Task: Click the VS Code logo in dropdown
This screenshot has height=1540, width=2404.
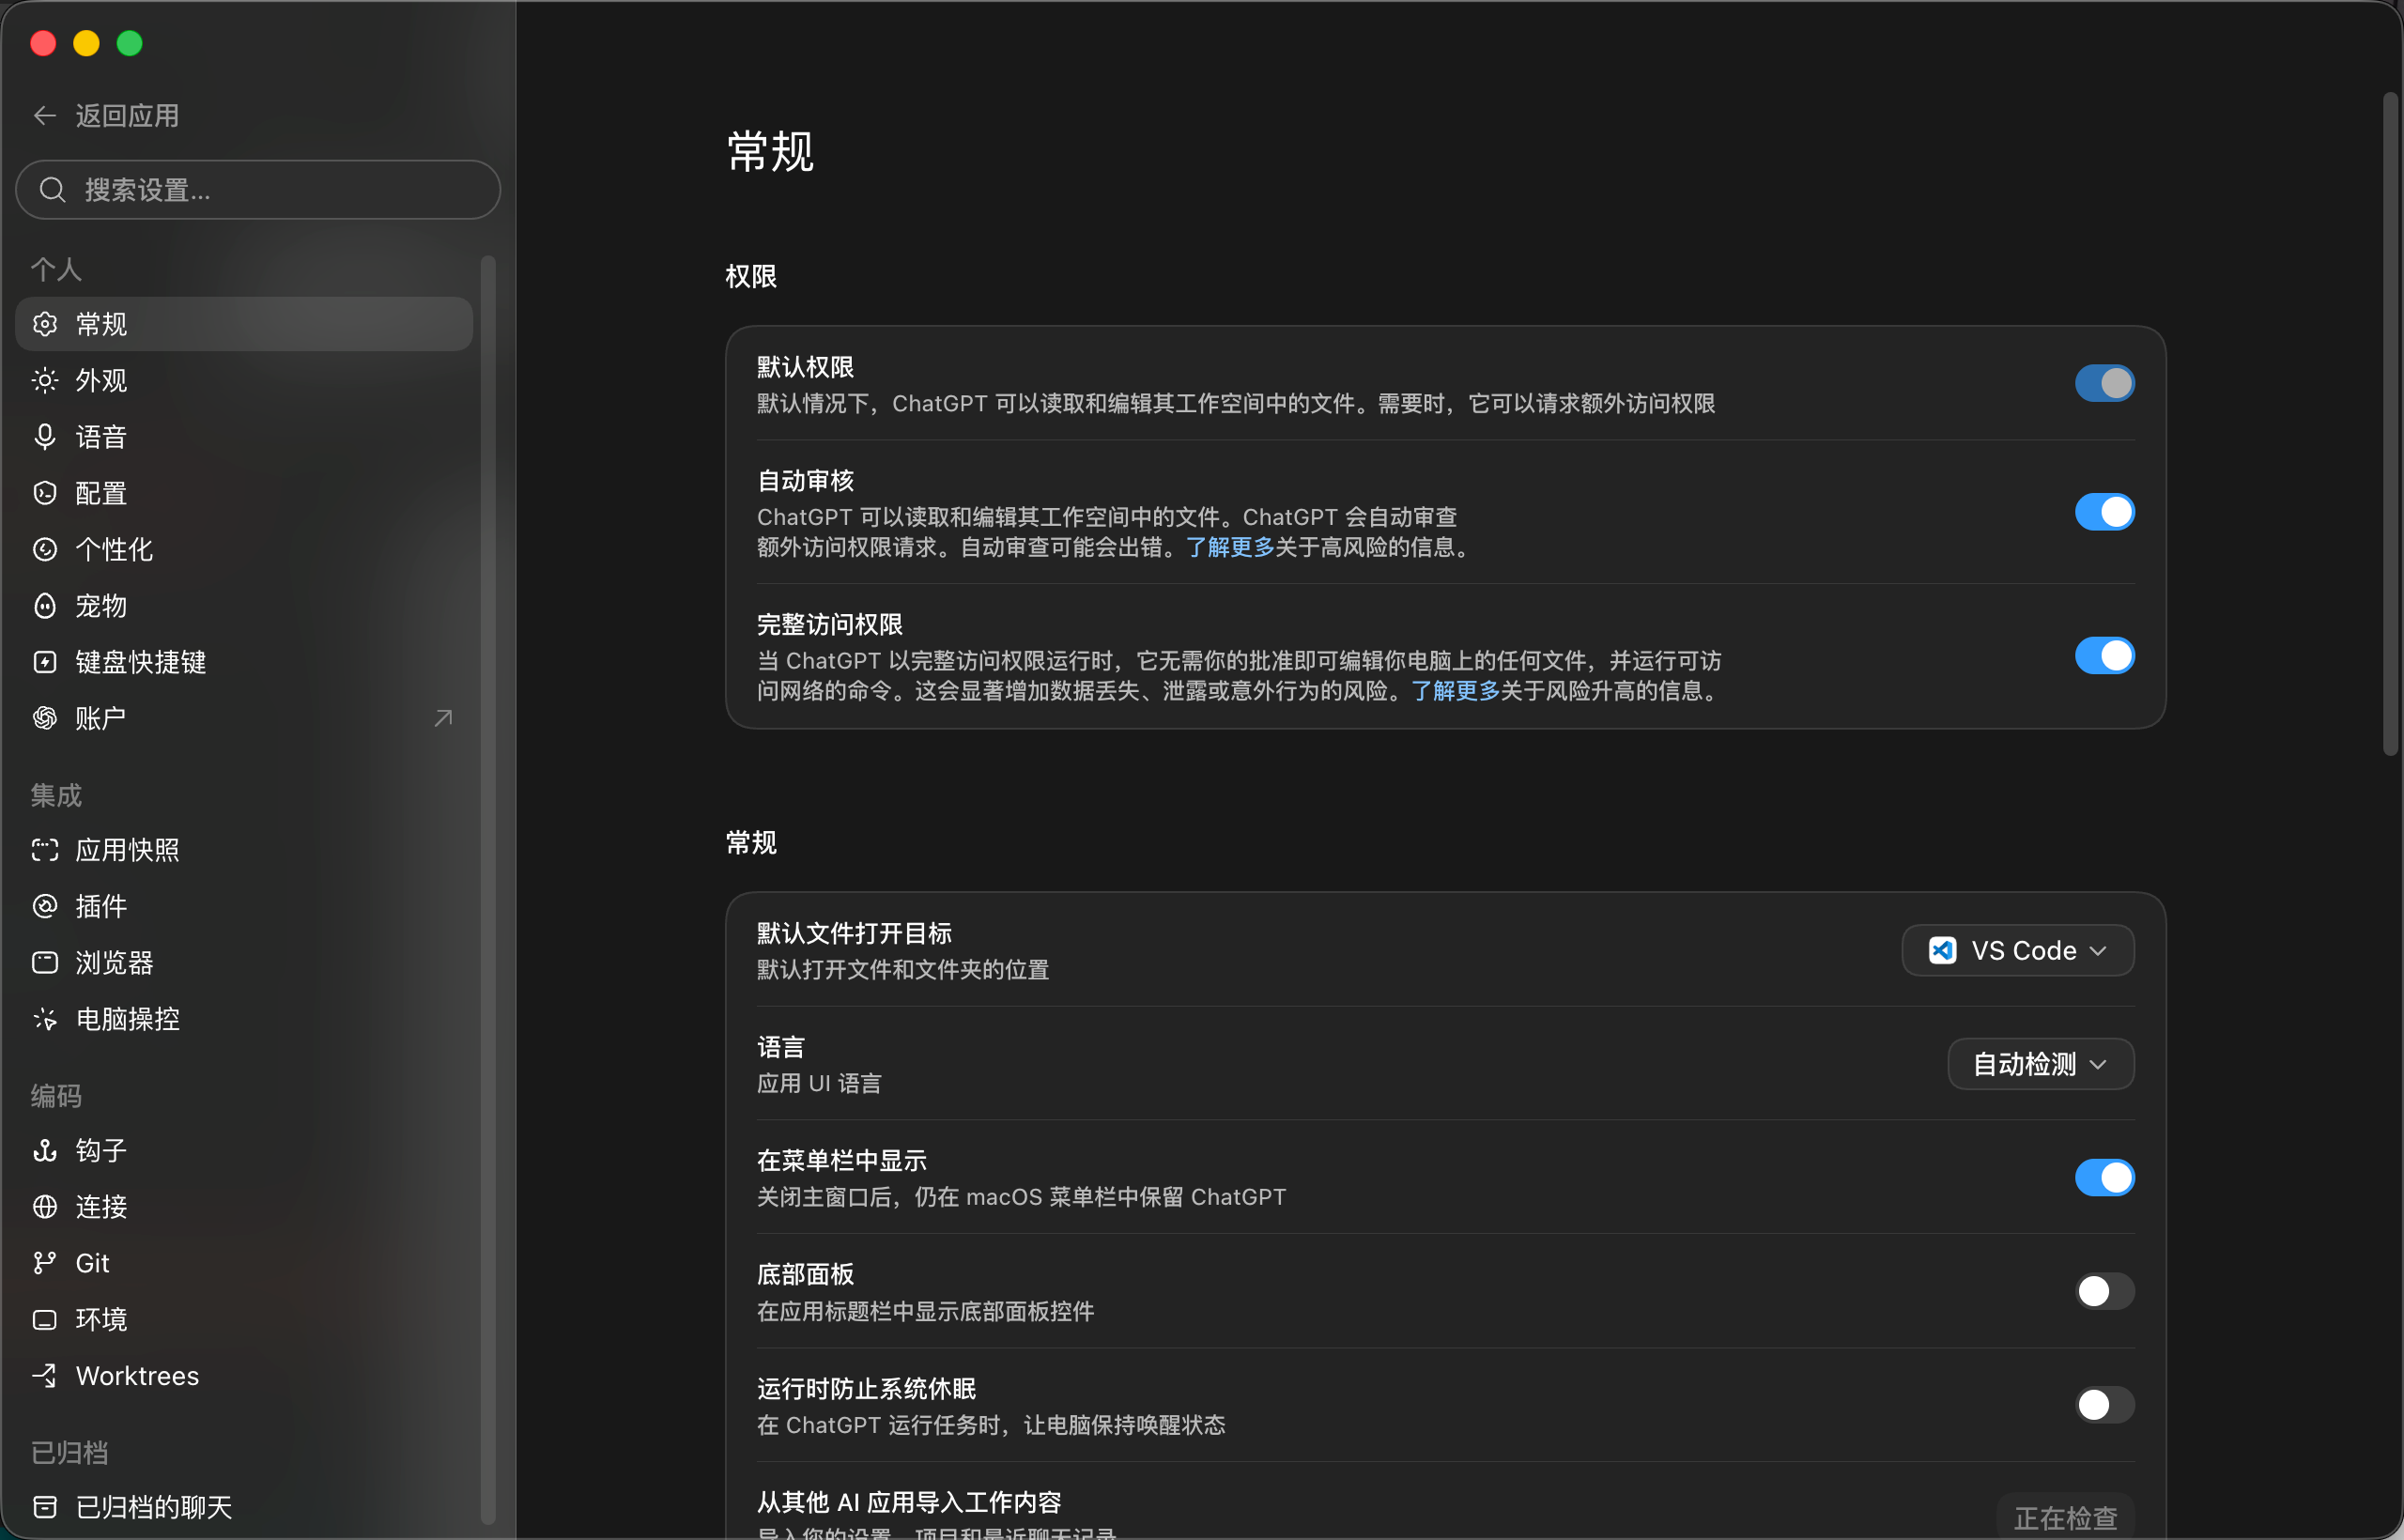Action: click(x=1942, y=950)
